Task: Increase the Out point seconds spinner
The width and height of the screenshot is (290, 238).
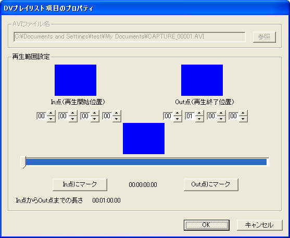Action: click(x=221, y=113)
